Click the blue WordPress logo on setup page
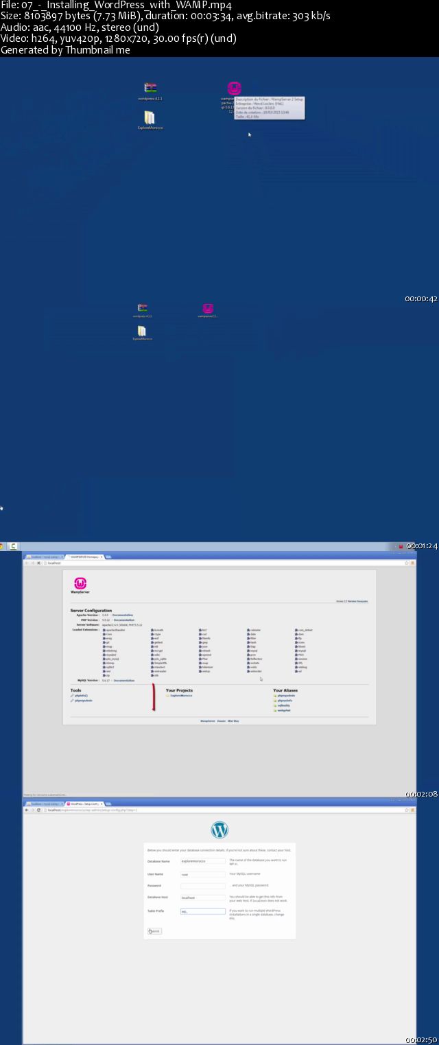Screen dimensions: 439x1045 [219, 830]
